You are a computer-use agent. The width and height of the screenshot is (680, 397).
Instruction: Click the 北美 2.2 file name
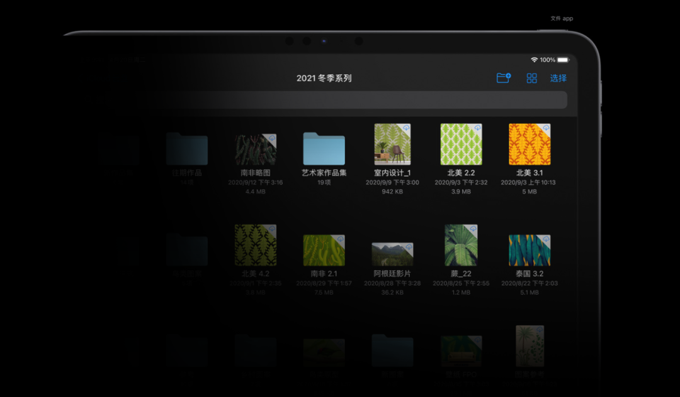point(461,173)
